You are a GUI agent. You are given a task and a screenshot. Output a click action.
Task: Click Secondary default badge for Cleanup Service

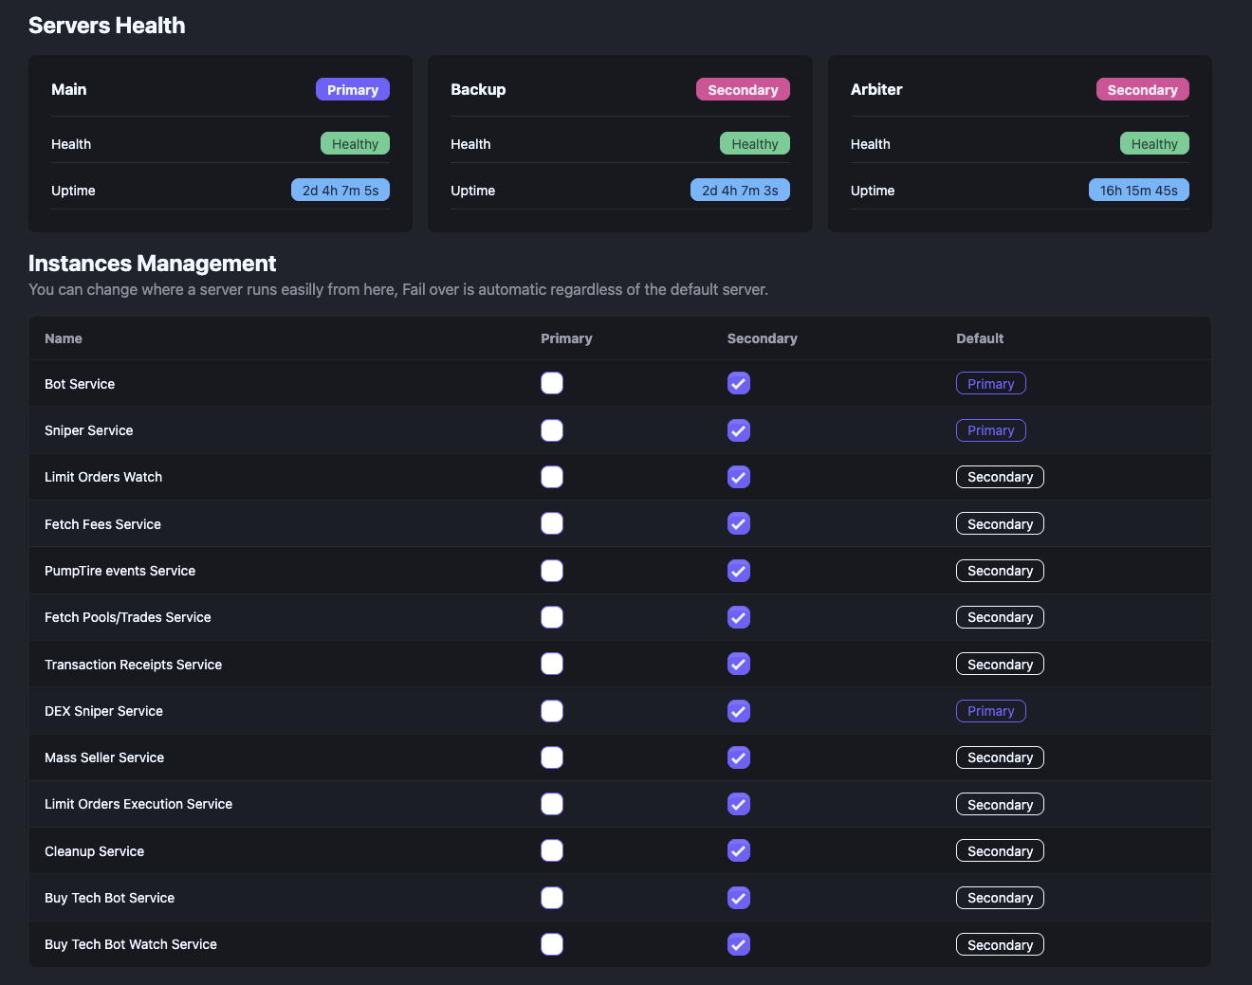(1000, 850)
